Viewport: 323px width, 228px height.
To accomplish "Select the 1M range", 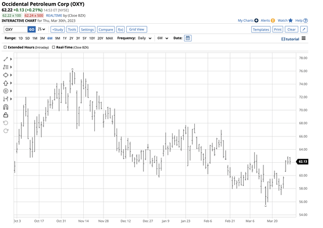I will pyautogui.click(x=35, y=38).
